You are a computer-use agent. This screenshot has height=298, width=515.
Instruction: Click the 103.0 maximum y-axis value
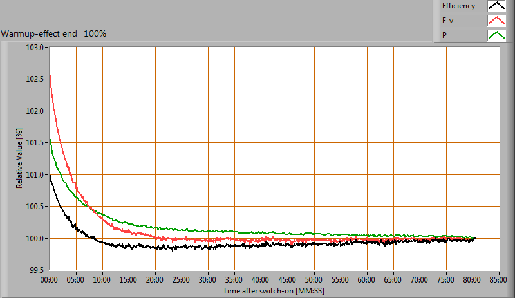[35, 48]
